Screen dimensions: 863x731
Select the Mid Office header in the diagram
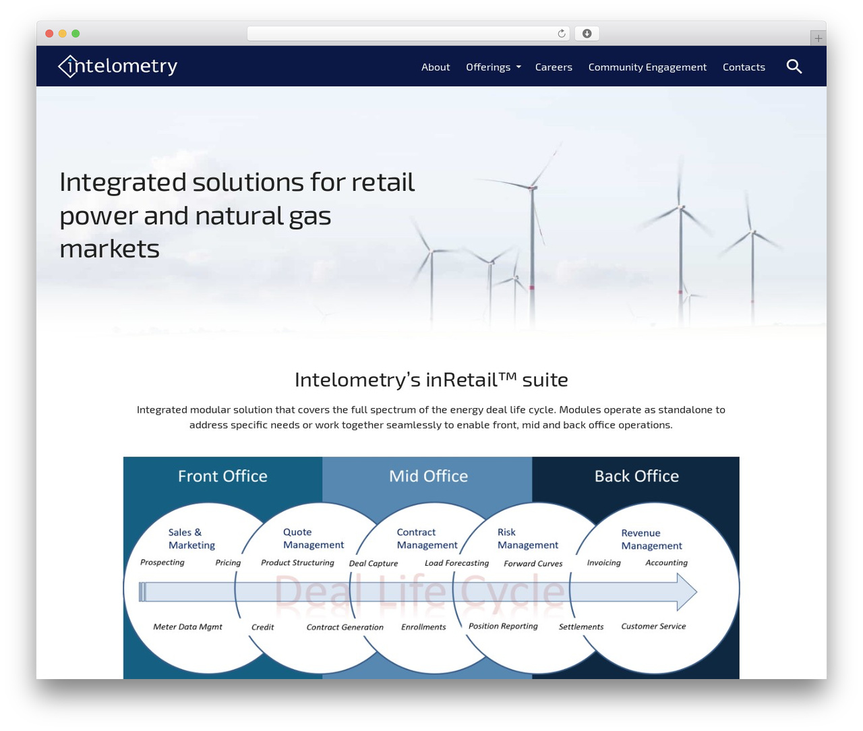click(428, 476)
